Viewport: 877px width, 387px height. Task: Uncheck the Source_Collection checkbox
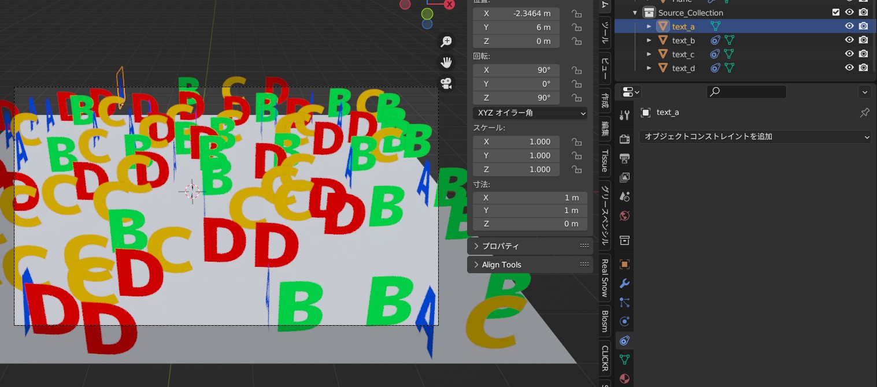(836, 12)
